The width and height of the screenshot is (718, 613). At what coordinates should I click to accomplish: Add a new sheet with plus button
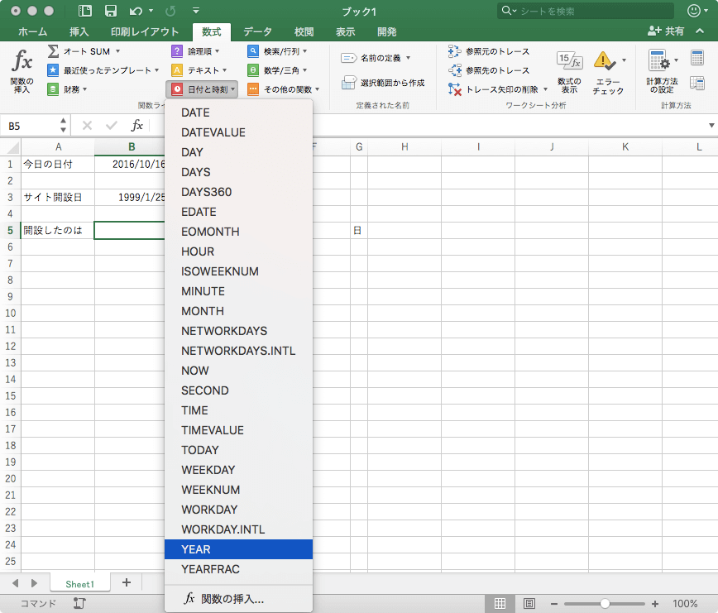(127, 582)
